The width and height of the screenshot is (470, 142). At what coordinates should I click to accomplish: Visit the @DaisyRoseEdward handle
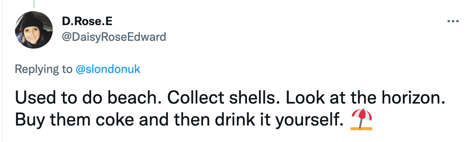[114, 37]
